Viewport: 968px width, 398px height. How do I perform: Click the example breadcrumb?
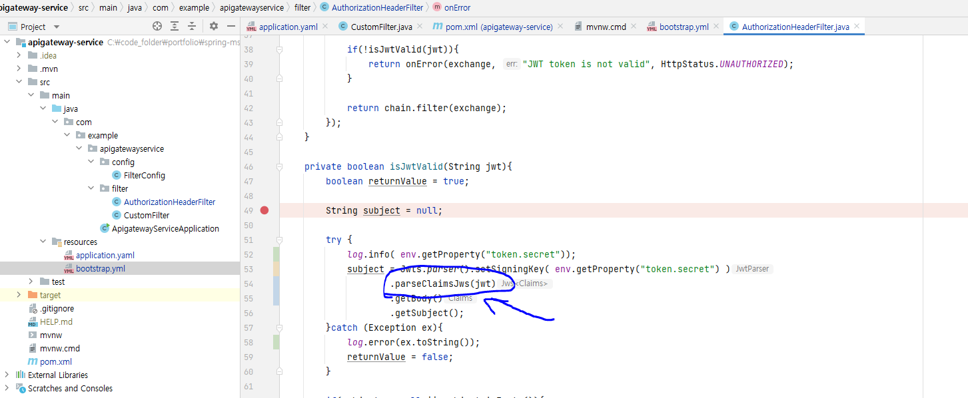[x=194, y=7]
